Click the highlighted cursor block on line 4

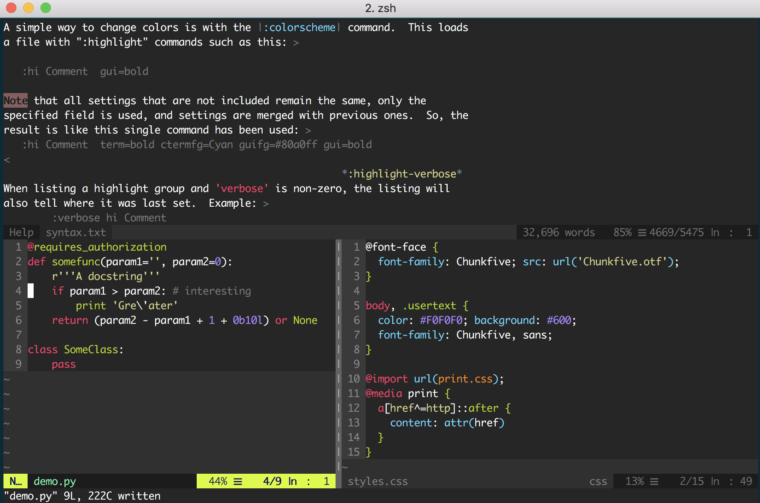pos(30,291)
